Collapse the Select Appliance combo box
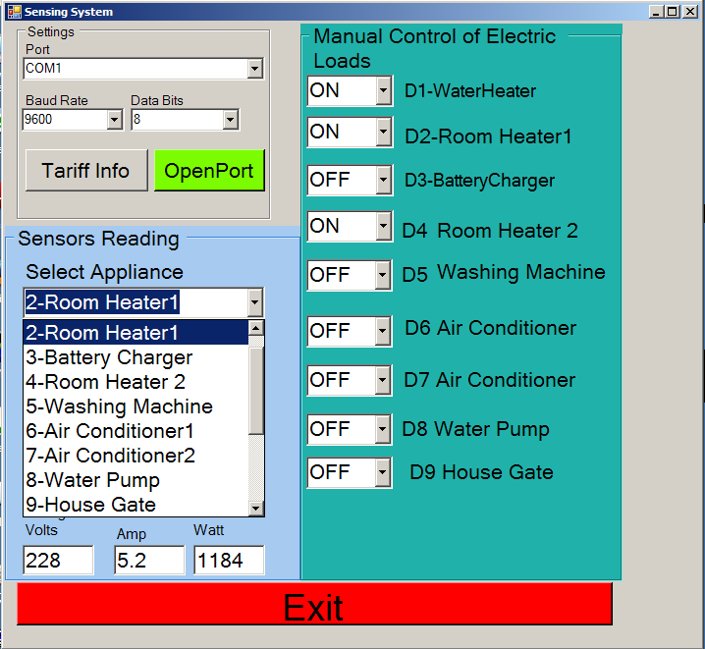Image resolution: width=705 pixels, height=649 pixels. 255,302
